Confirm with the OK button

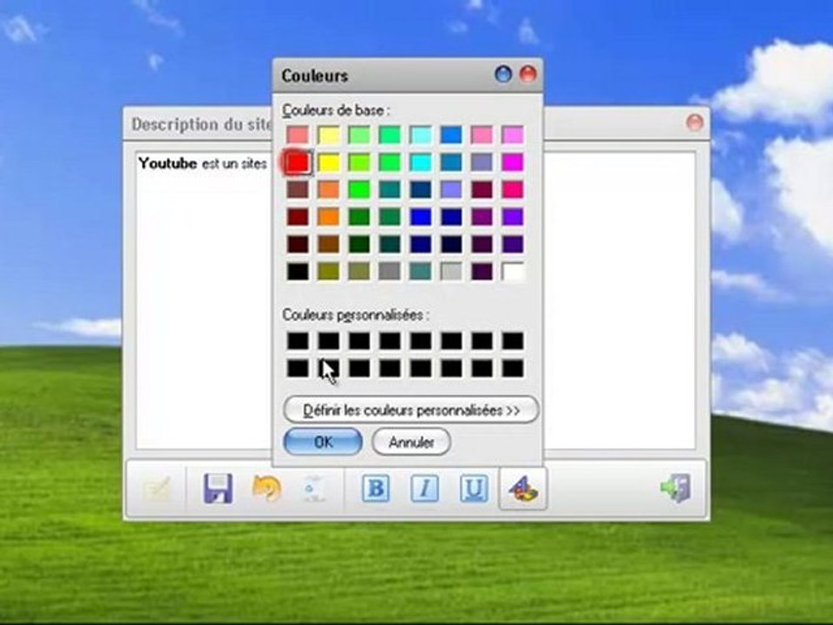pyautogui.click(x=323, y=442)
